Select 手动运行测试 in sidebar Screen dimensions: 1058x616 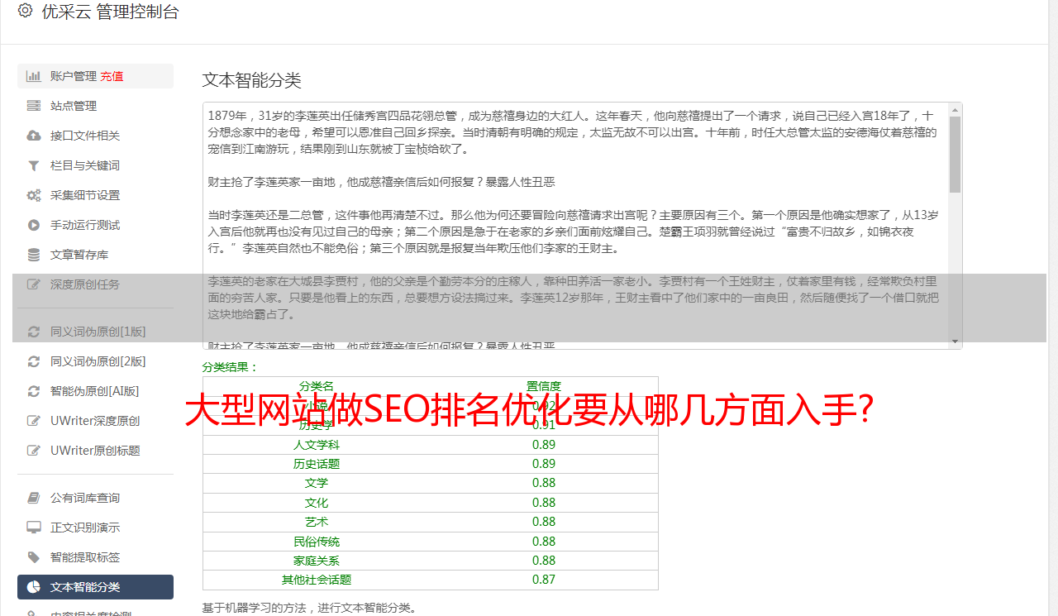[85, 225]
